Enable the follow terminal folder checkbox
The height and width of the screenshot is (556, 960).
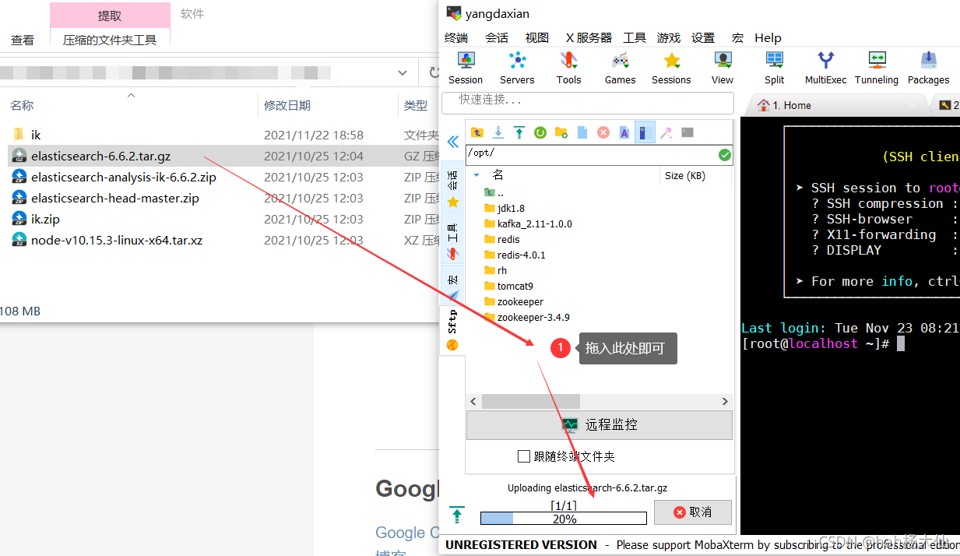point(524,456)
